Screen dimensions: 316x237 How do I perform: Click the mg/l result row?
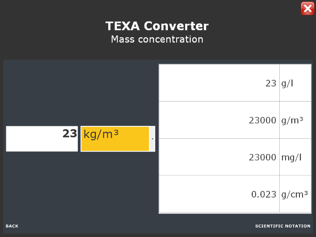point(235,157)
